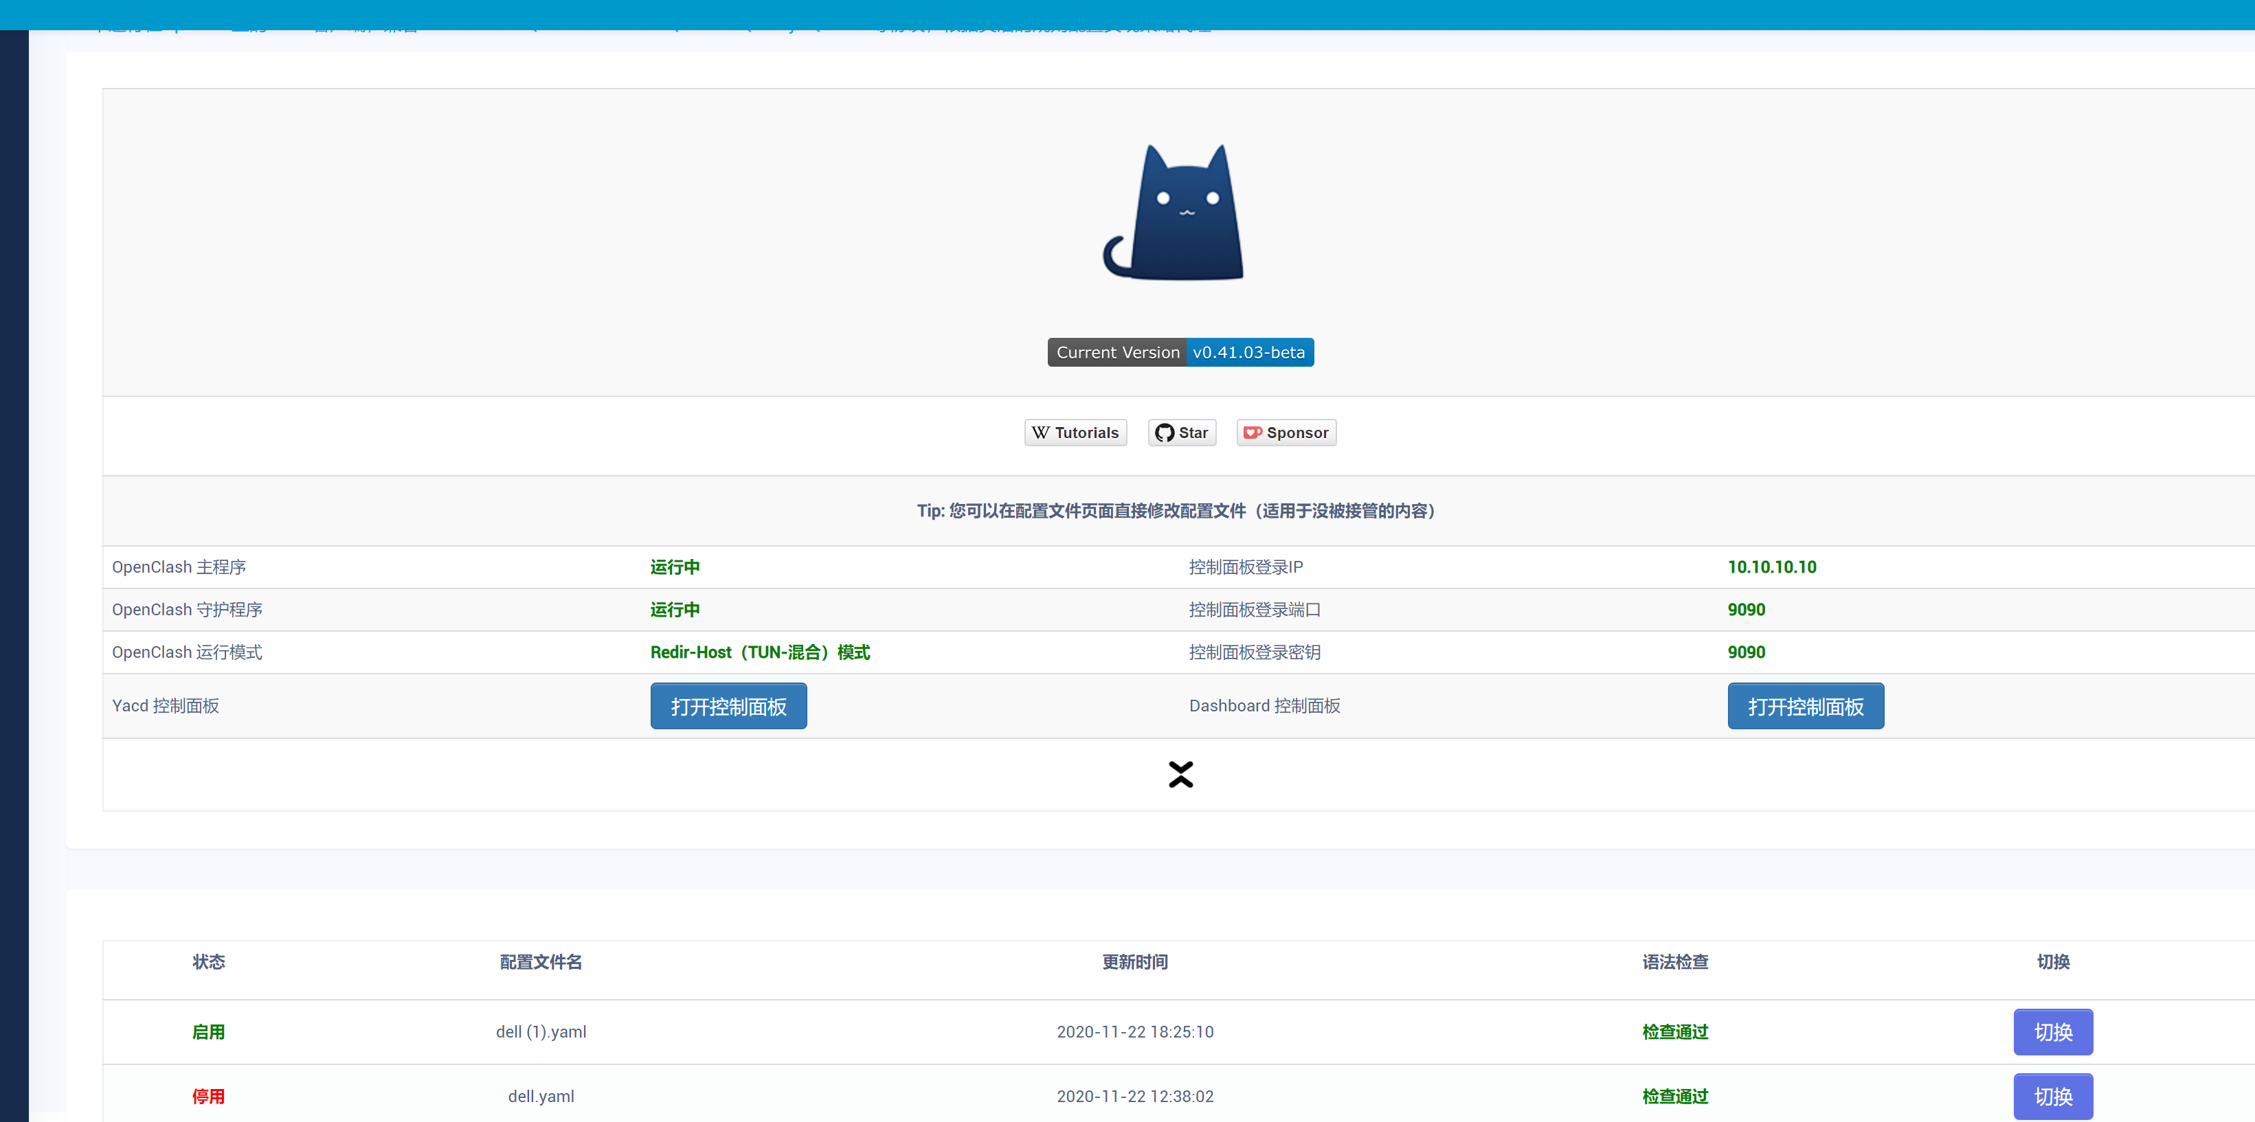Click OpenClash 主程序 running status 运行中
2255x1122 pixels.
click(675, 566)
